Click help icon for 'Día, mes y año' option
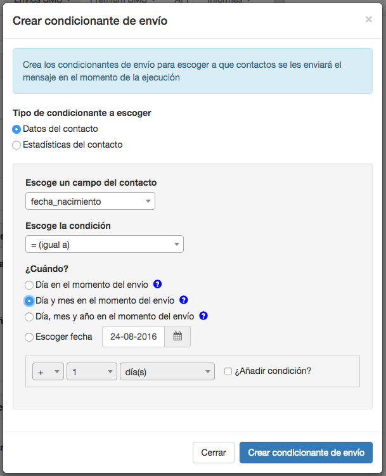This screenshot has width=386, height=476. tap(203, 316)
